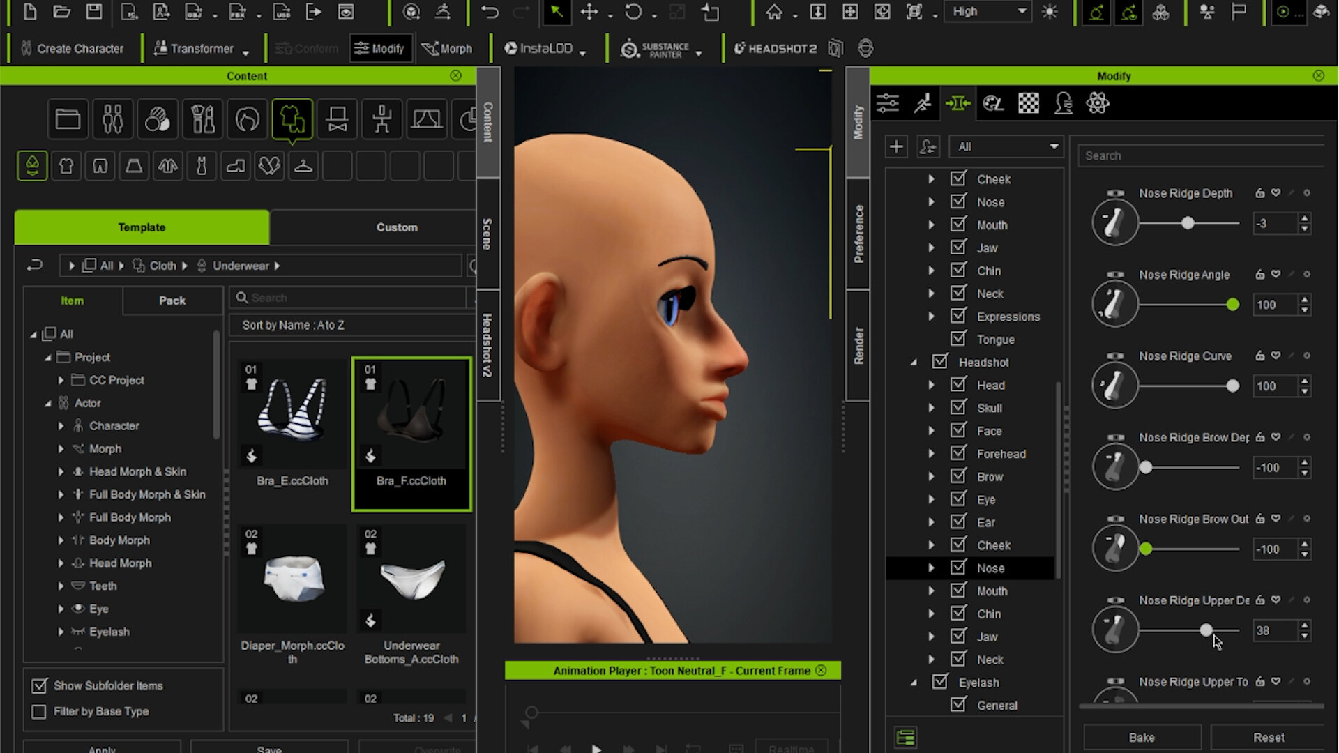The width and height of the screenshot is (1339, 753).
Task: Click the Morph toolbar button
Action: click(447, 48)
